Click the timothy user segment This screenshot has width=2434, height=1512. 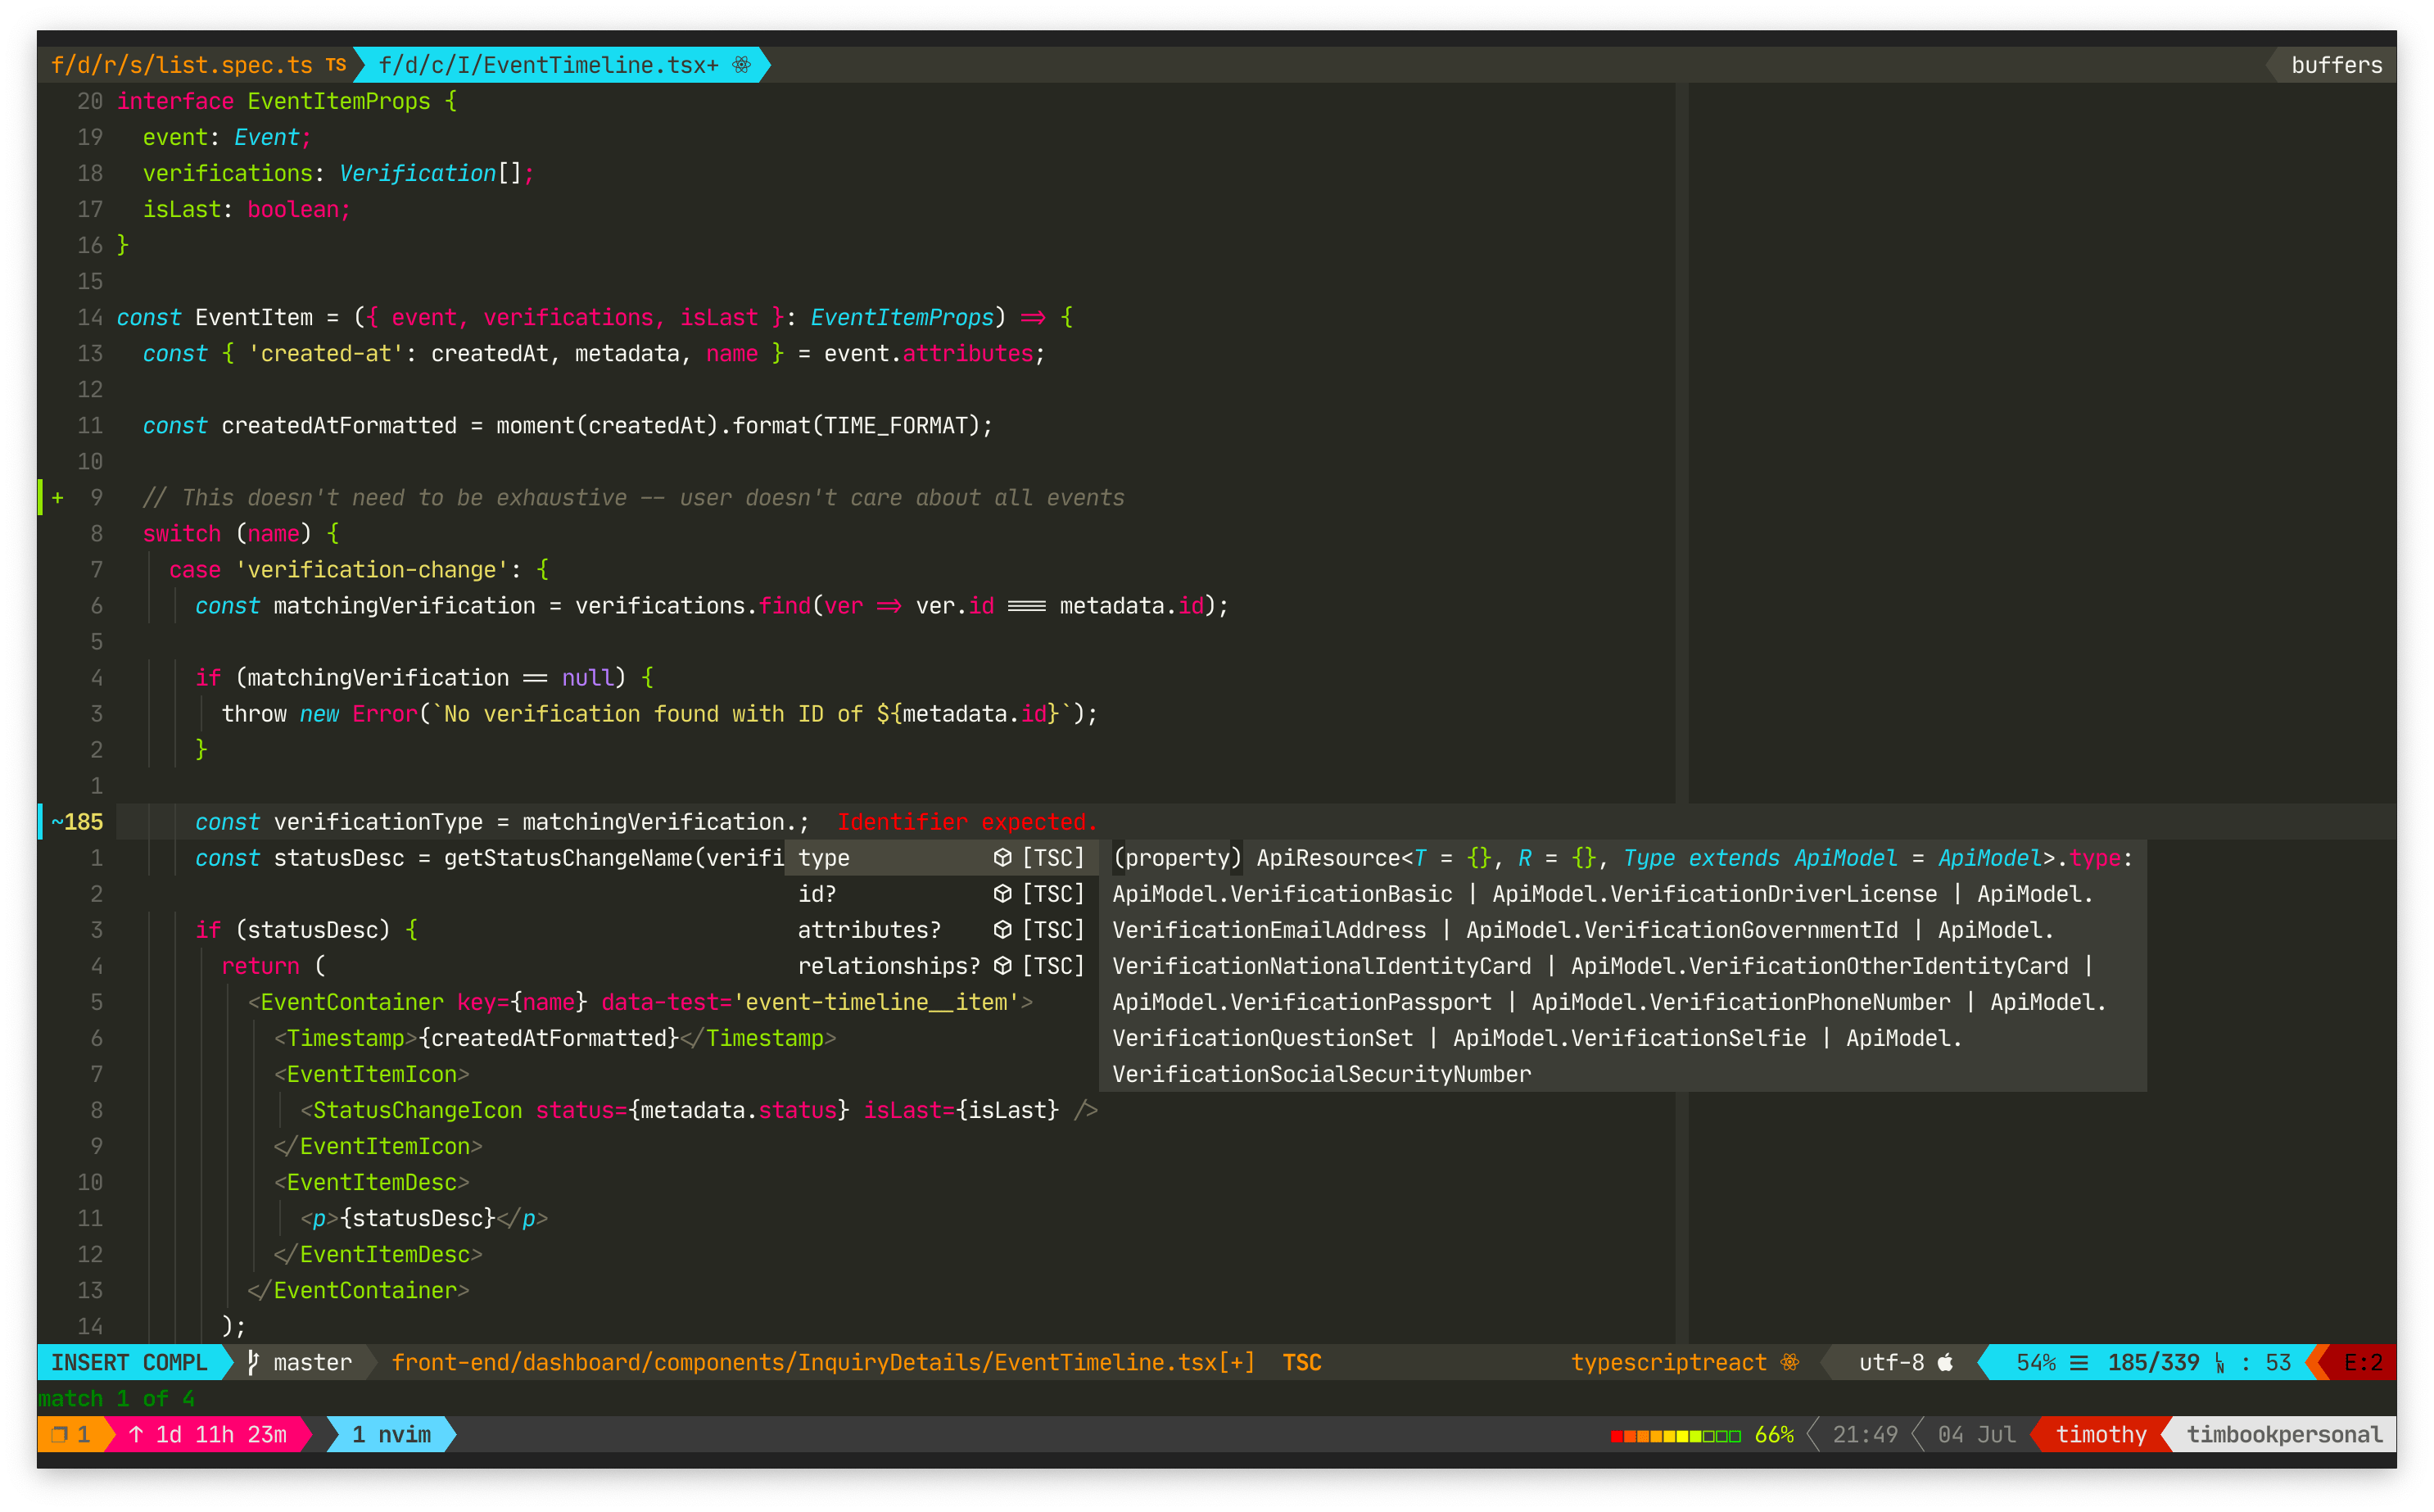coord(2100,1434)
